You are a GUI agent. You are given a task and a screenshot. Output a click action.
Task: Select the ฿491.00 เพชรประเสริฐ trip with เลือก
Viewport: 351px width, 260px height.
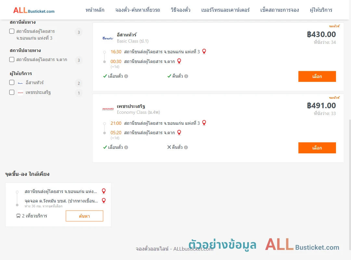[317, 148]
